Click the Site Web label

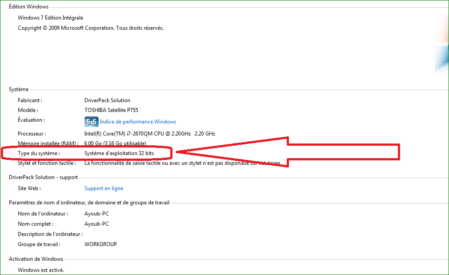coord(29,188)
